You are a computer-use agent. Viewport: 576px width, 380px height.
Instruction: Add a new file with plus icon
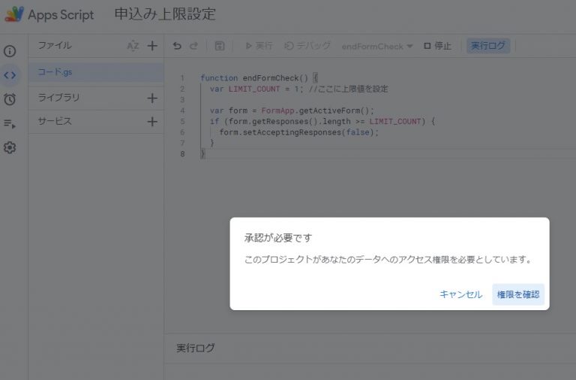click(152, 46)
